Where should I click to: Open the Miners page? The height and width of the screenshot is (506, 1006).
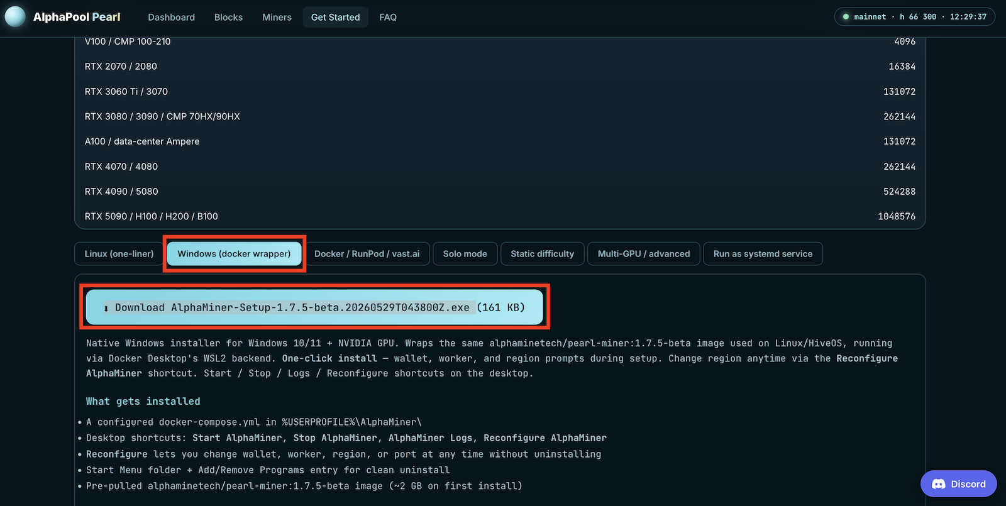277,17
